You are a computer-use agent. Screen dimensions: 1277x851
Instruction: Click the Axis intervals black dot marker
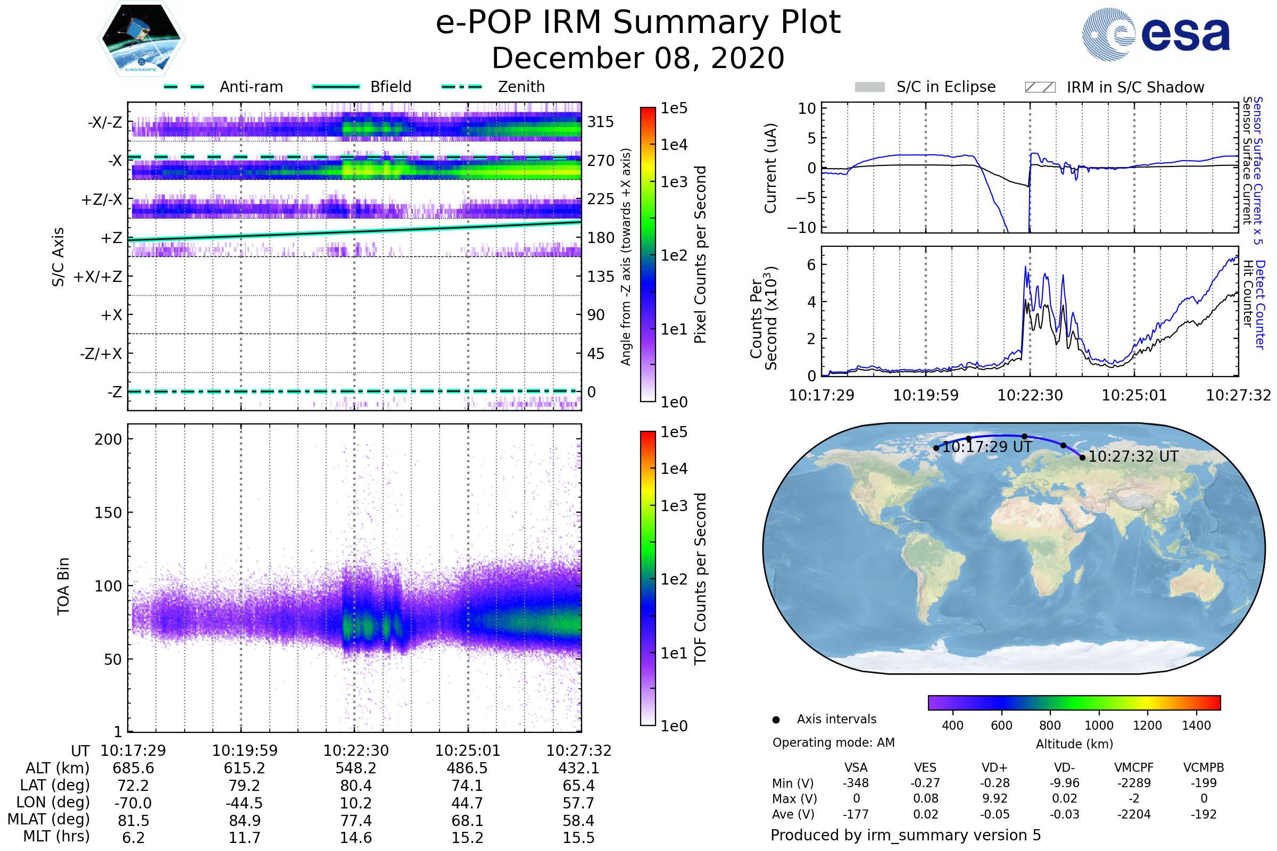point(776,720)
